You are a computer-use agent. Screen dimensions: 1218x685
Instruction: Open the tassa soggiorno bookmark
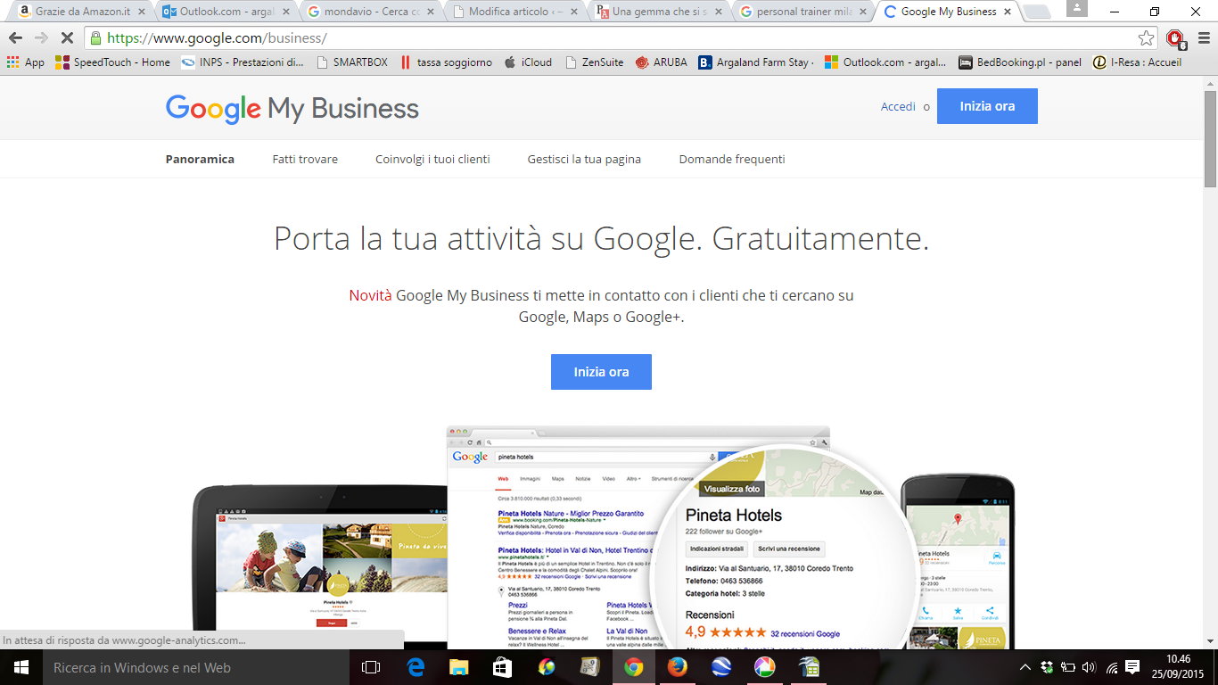tap(446, 62)
